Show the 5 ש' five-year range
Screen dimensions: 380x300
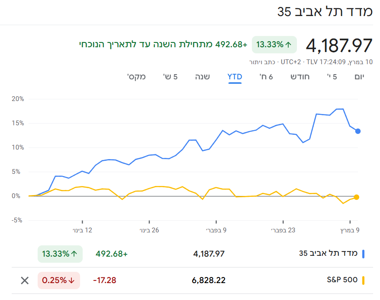tap(170, 77)
